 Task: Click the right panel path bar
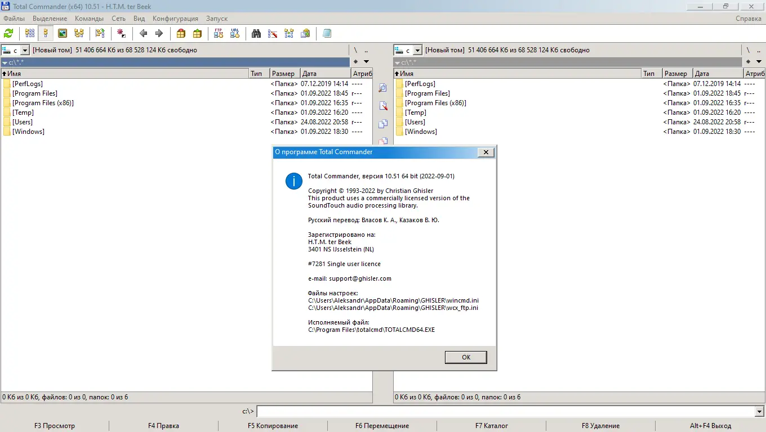pyautogui.click(x=568, y=62)
